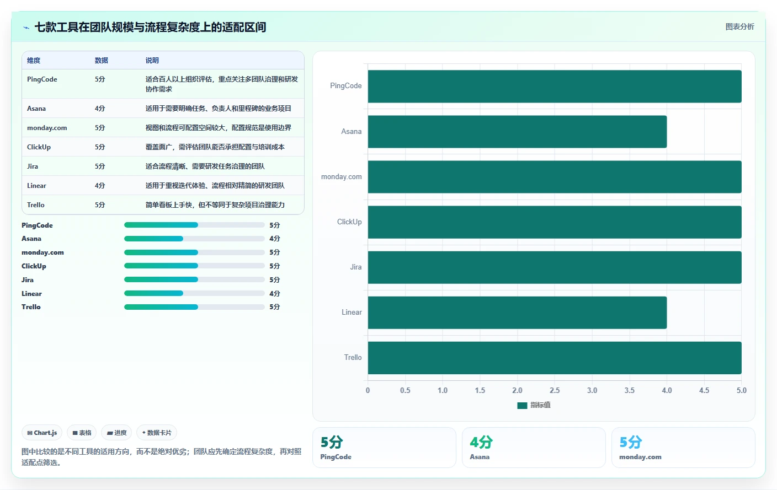This screenshot has width=777, height=490.
Task: Click the ClickUp bar in the chart
Action: (555, 222)
